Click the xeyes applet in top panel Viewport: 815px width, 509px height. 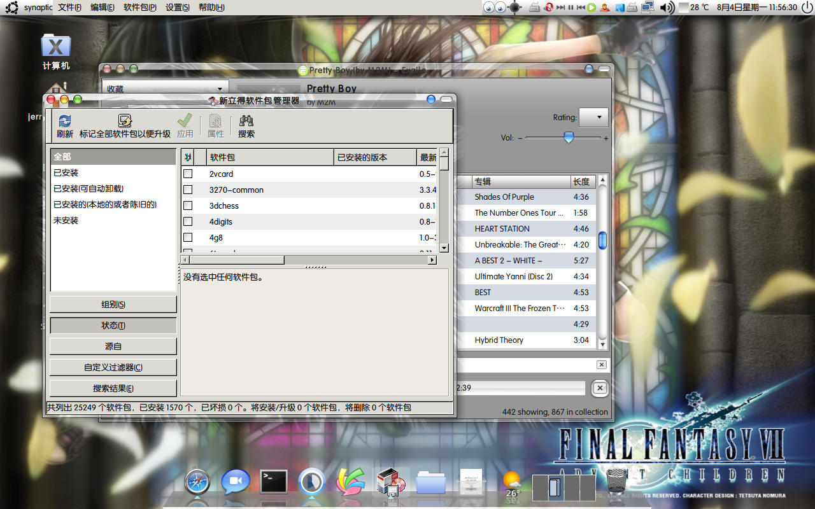tap(494, 8)
